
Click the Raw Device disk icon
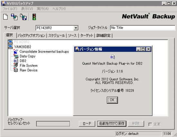pyautogui.click(x=16, y=70)
